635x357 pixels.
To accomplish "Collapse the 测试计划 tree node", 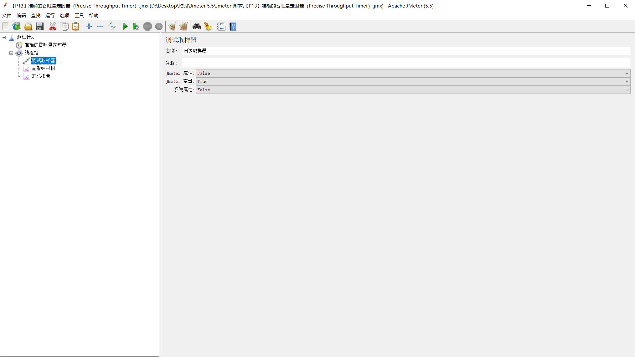I will point(4,37).
